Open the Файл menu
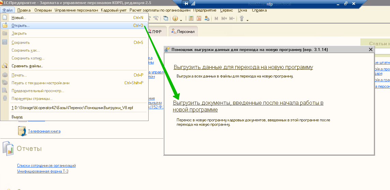This screenshot has width=390, height=190. click(8, 10)
